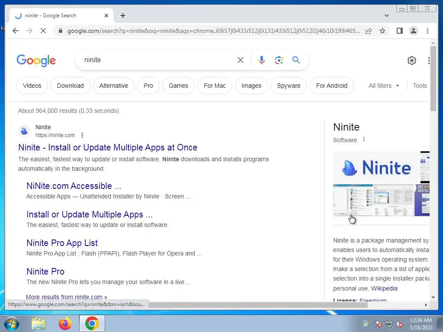Viewport: 443px width, 332px height.
Task: Open Chrome three-dot menu
Action: click(427, 31)
